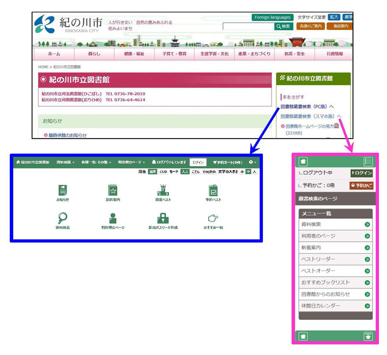
Task: Click home icon in mobile page bottom bar
Action: (303, 336)
